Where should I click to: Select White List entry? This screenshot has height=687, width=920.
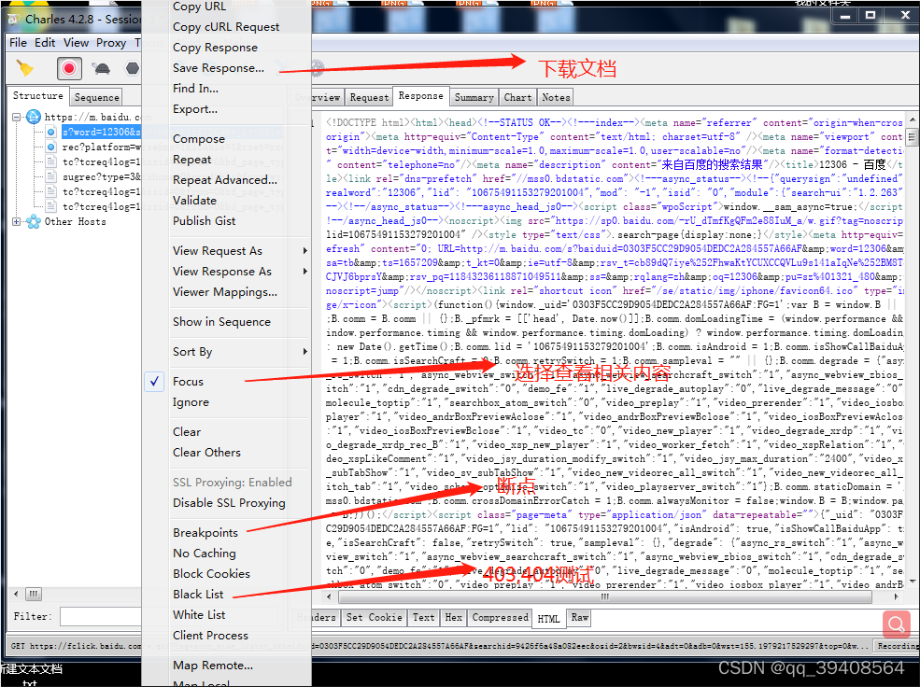point(199,615)
